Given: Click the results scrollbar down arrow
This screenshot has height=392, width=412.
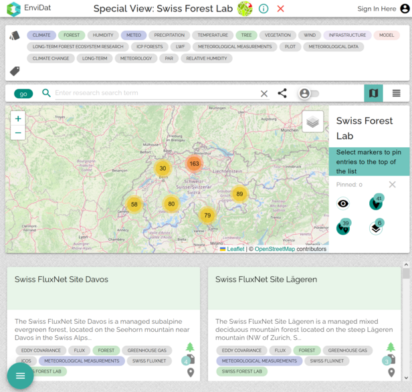Looking at the screenshot, I should [x=406, y=378].
